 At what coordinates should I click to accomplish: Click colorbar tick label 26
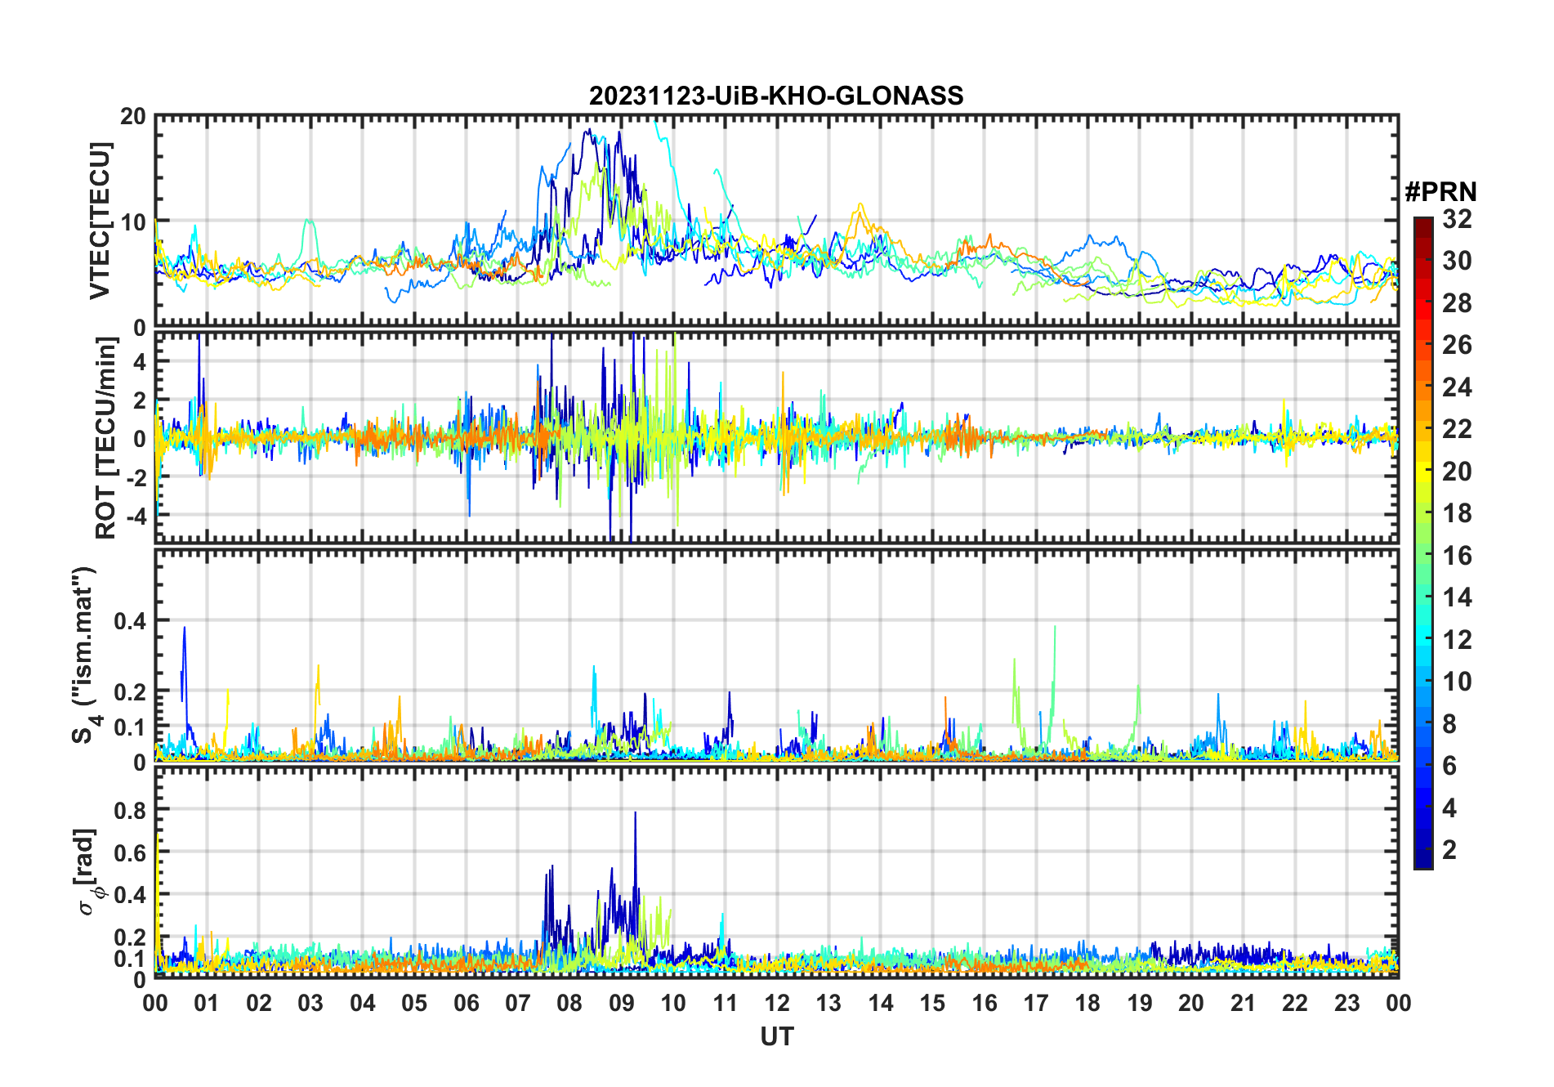[1457, 345]
